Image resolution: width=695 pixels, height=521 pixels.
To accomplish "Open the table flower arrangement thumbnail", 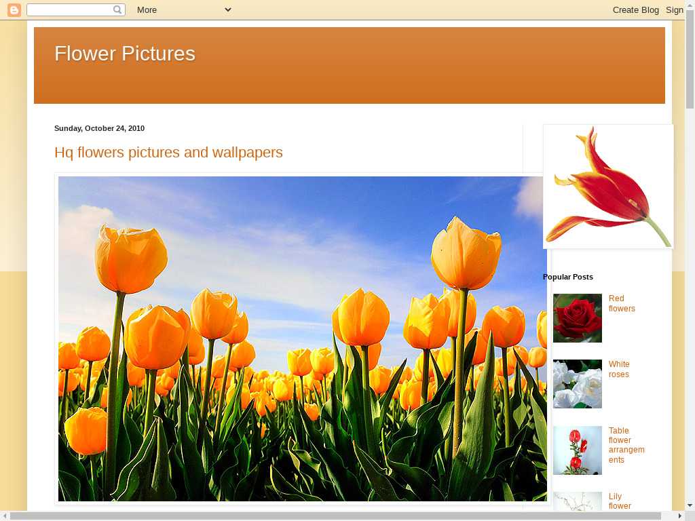I will pyautogui.click(x=577, y=450).
